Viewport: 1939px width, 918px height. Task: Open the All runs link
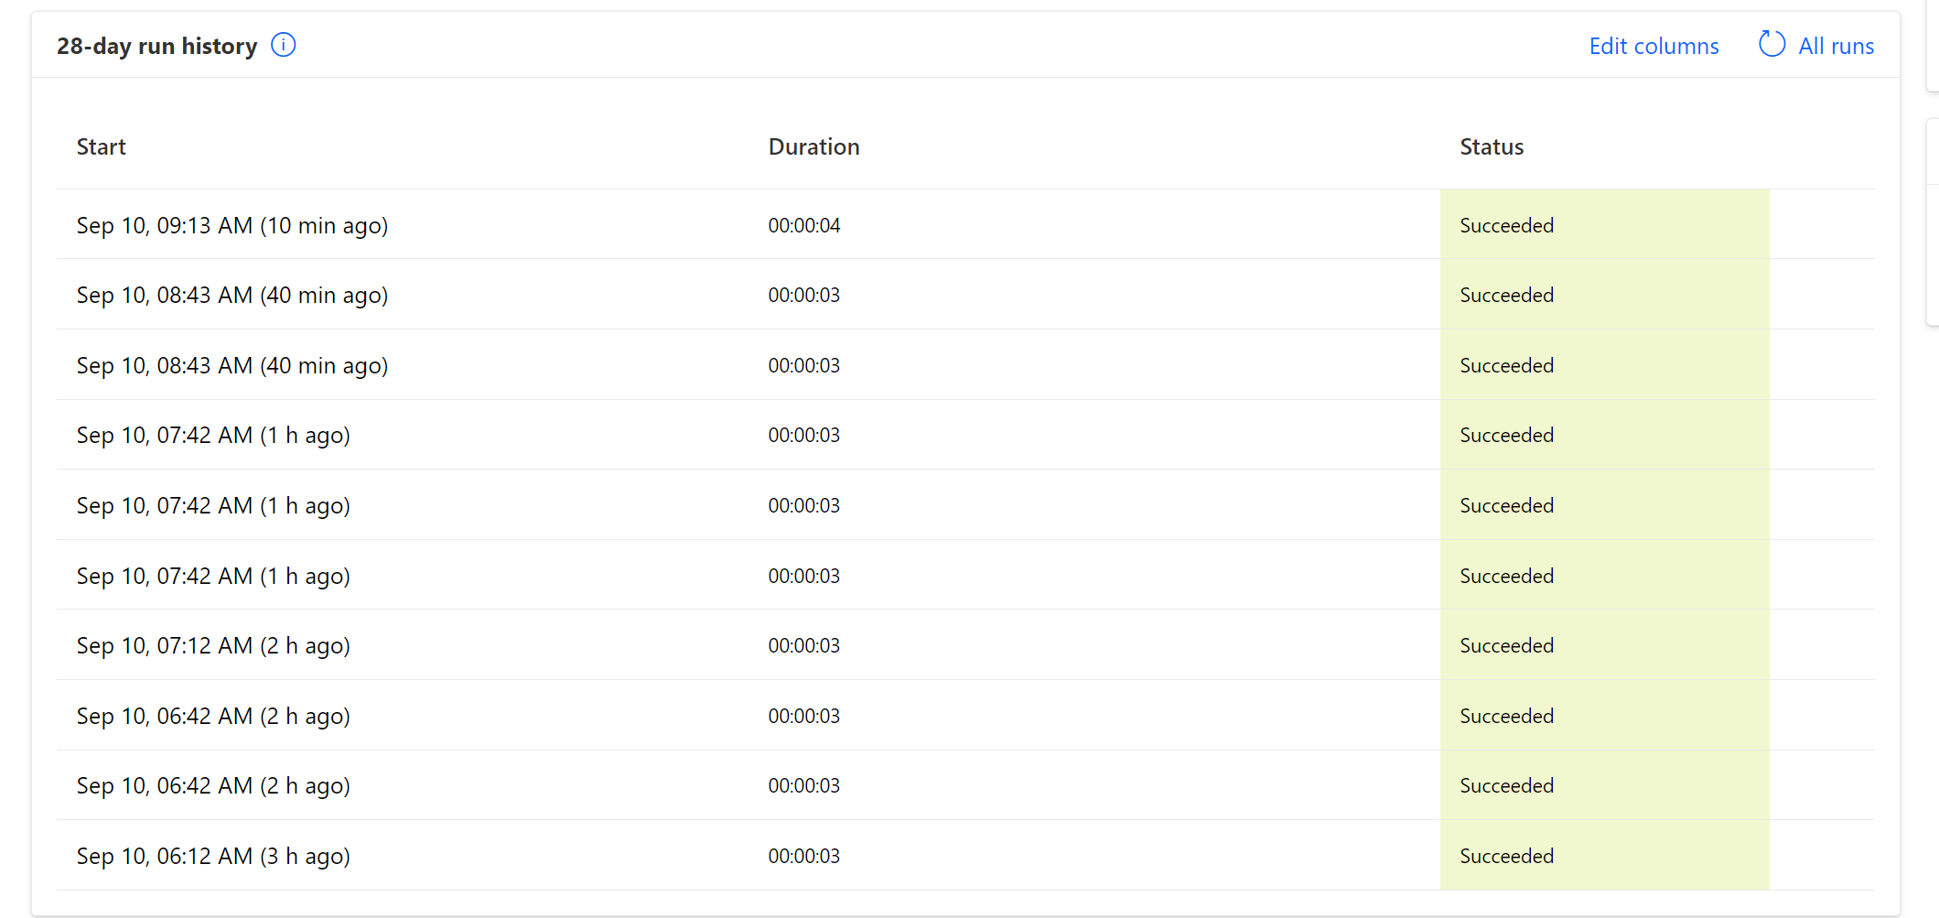(1836, 46)
